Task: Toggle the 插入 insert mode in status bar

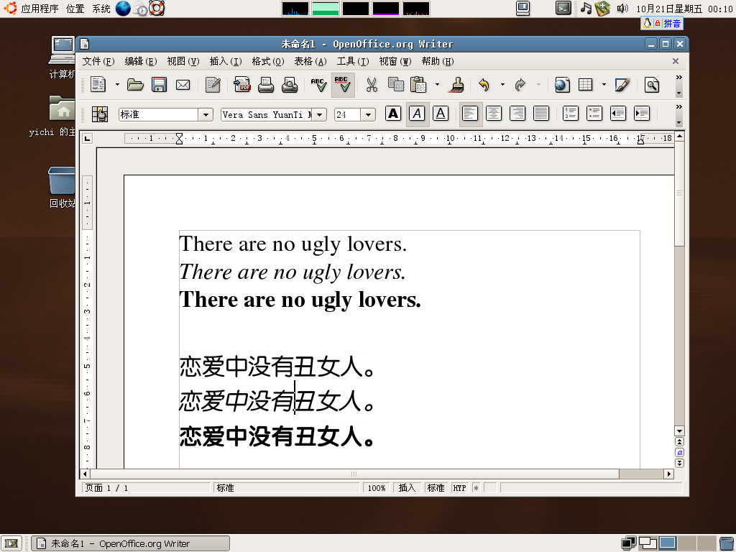Action: click(x=407, y=488)
